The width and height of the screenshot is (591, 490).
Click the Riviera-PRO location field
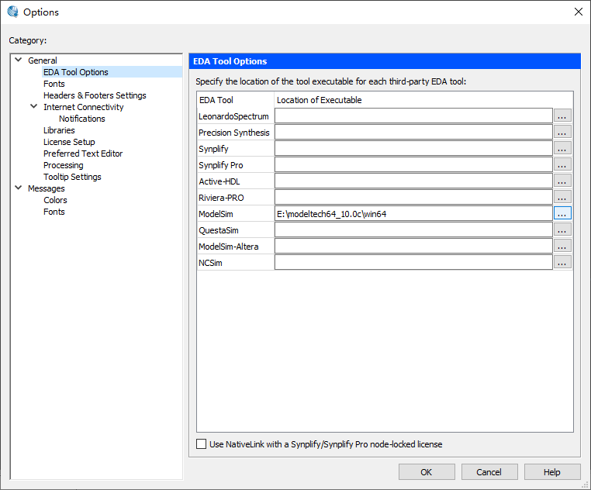click(413, 197)
